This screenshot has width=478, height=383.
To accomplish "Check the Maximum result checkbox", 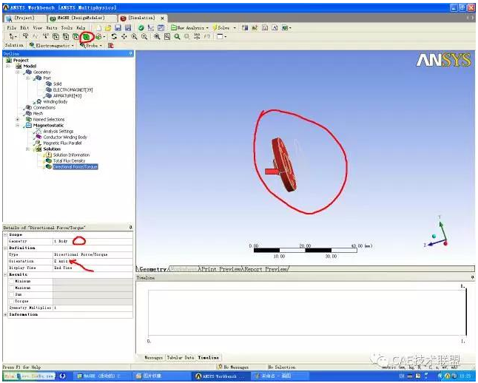I will coord(12,288).
